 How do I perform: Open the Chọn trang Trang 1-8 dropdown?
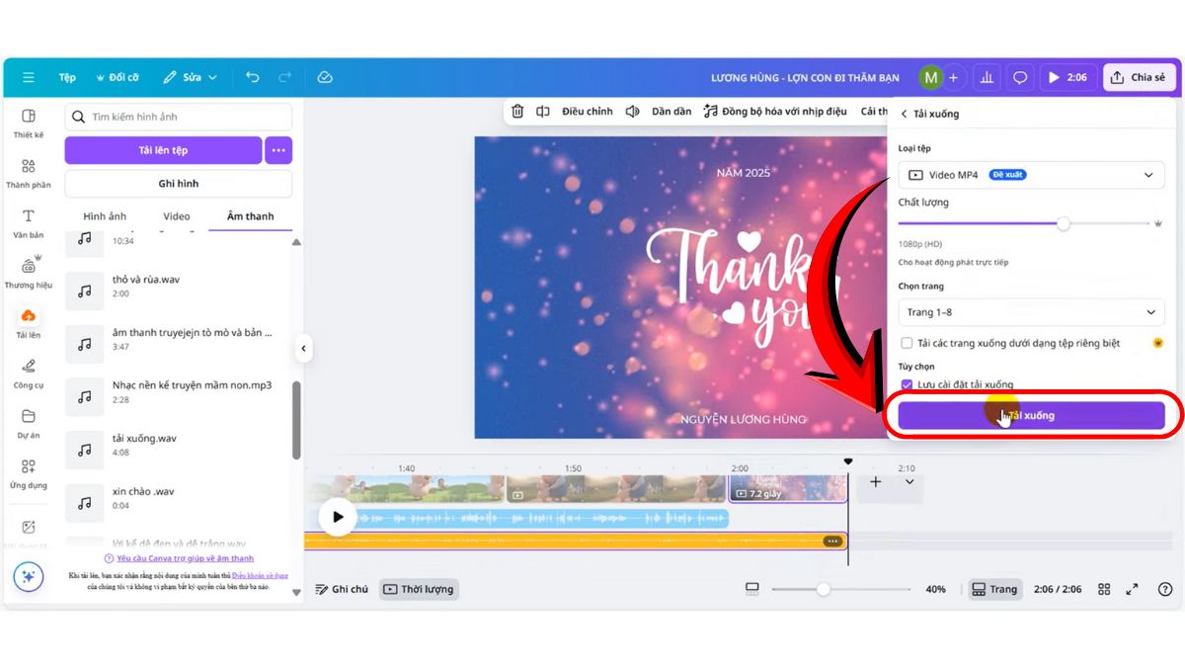click(1031, 311)
